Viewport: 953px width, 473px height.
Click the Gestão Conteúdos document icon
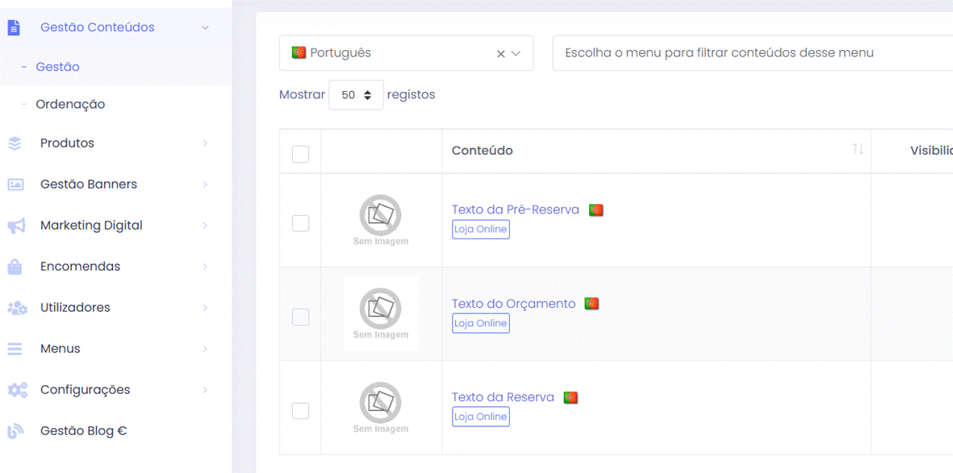point(14,27)
